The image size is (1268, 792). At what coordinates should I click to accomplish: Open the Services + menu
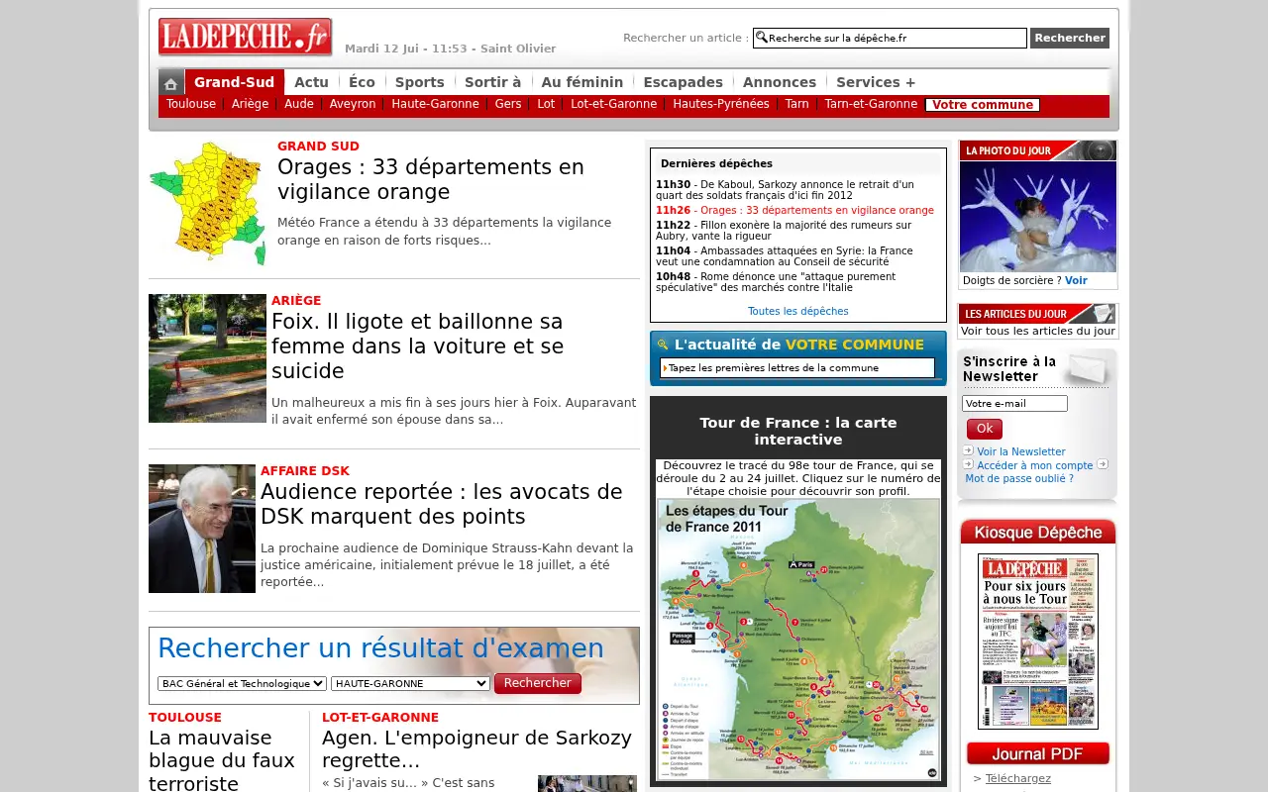click(x=876, y=82)
